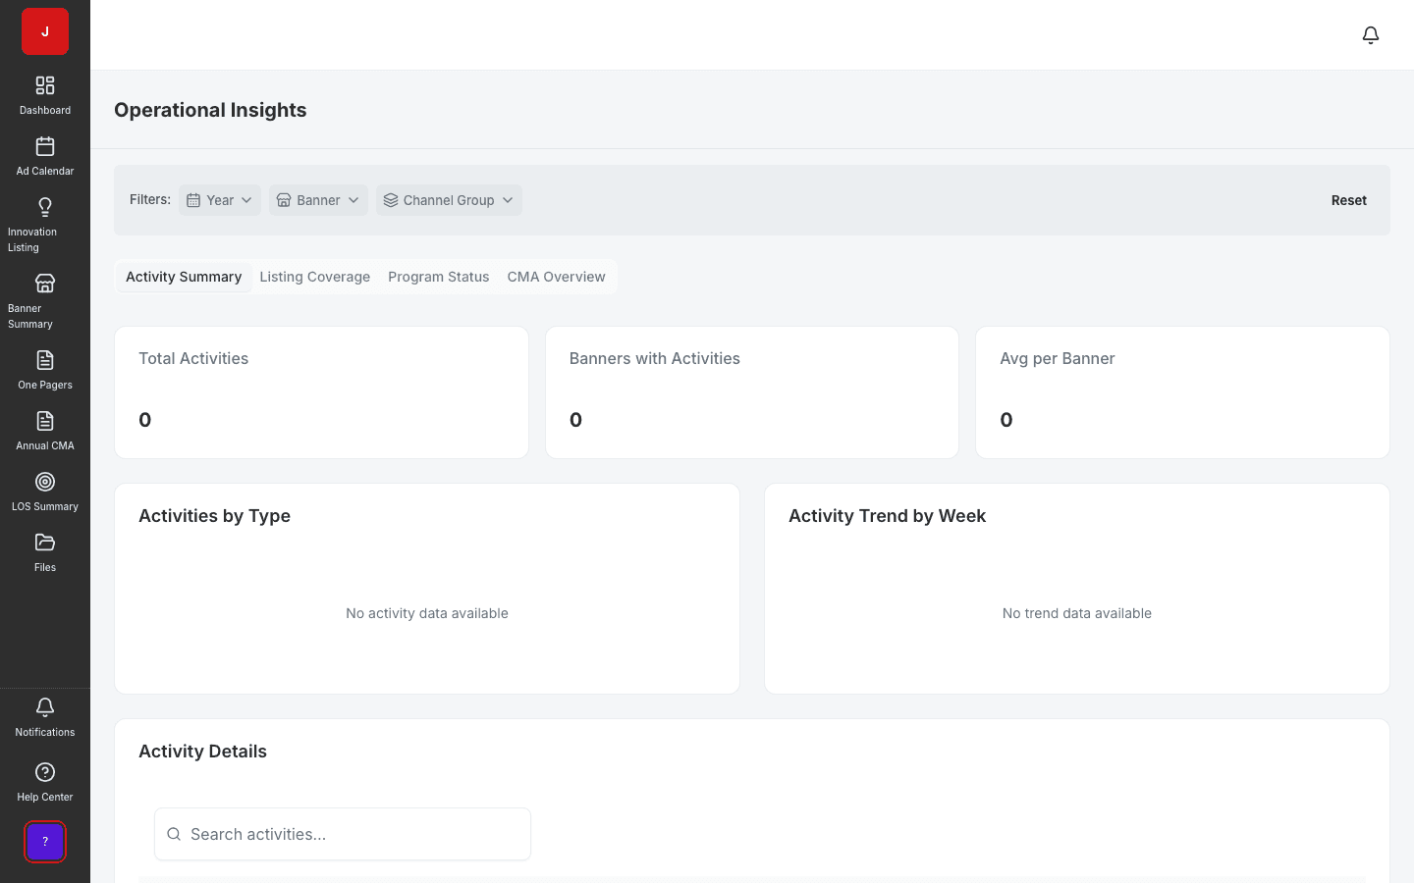Click the search magnifier icon
This screenshot has width=1414, height=883.
tap(174, 834)
